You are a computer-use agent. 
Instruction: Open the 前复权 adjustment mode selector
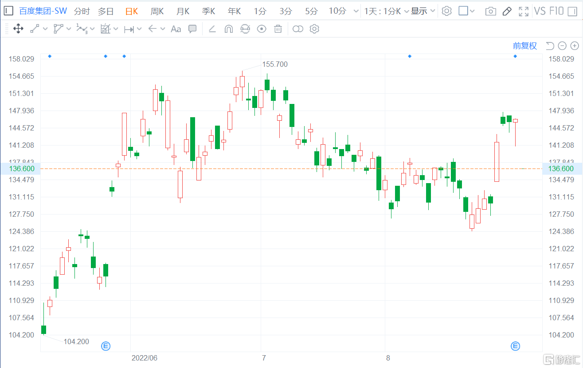(x=525, y=46)
